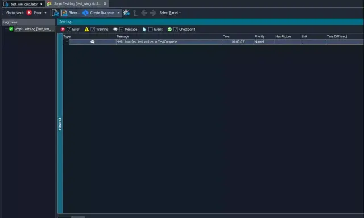Click the green Checkpoint filter icon
The height and width of the screenshot is (218, 364).
[169, 30]
